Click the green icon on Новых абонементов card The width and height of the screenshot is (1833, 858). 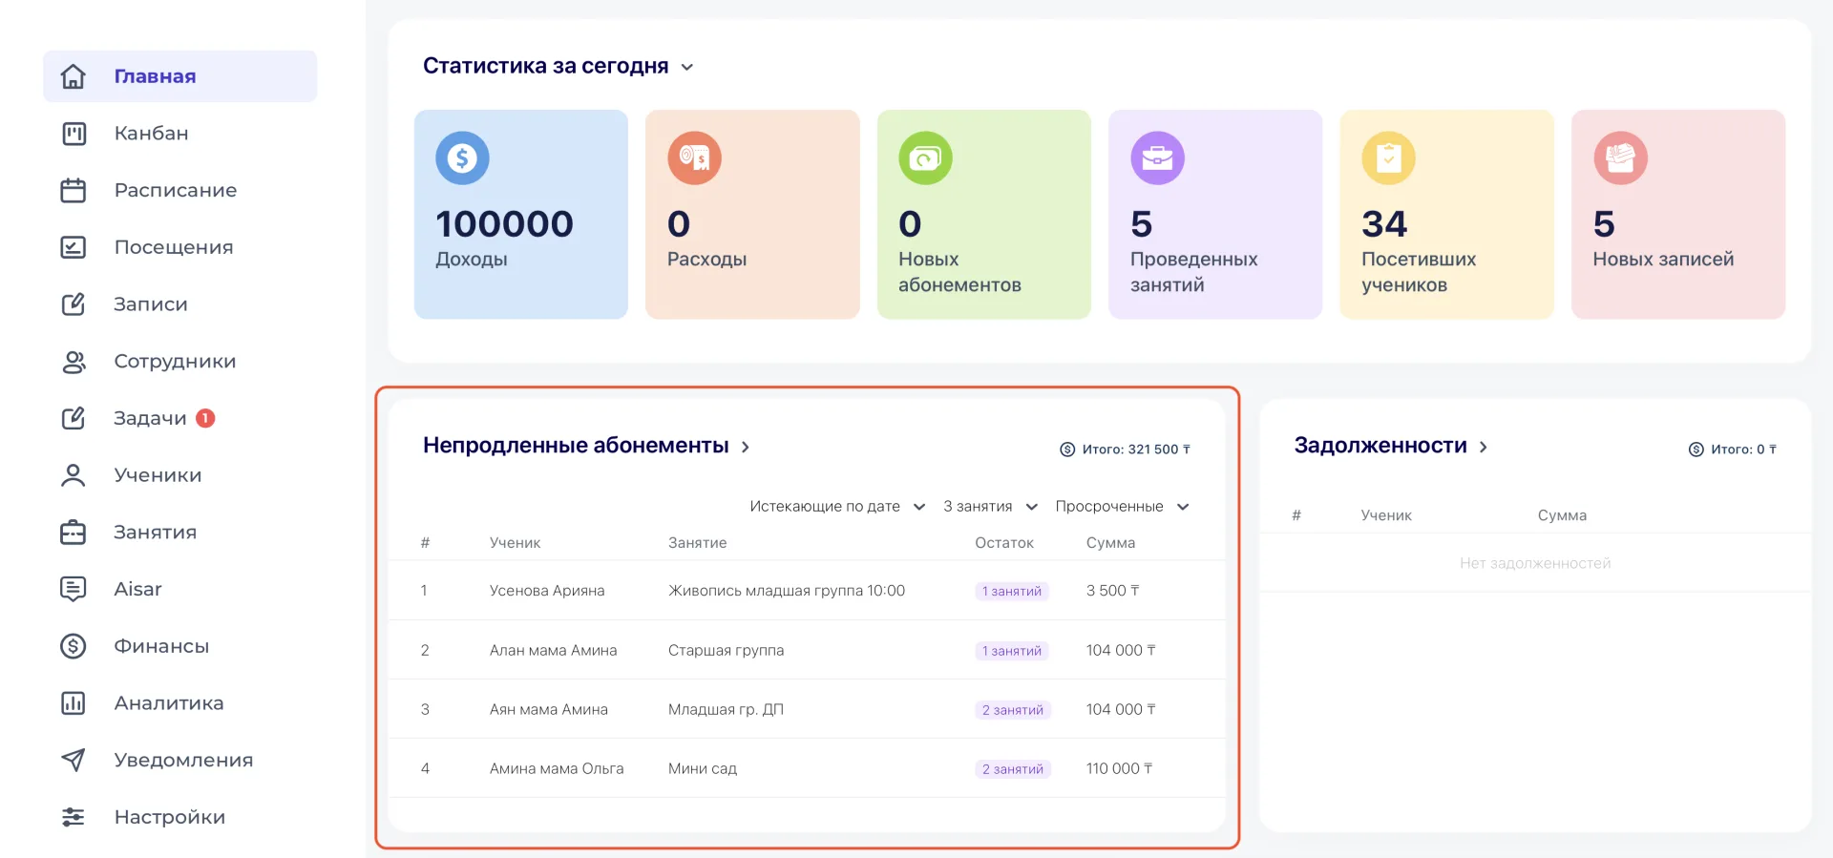(x=925, y=157)
